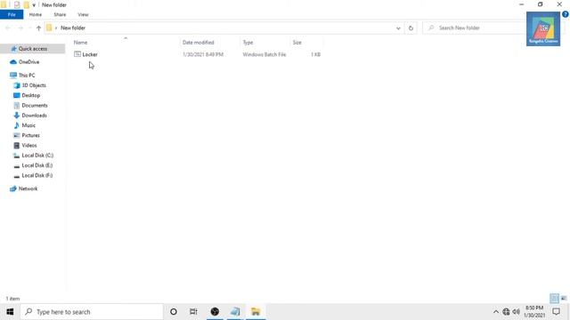Open Quick access in navigation pane
570x320 pixels.
tap(33, 49)
